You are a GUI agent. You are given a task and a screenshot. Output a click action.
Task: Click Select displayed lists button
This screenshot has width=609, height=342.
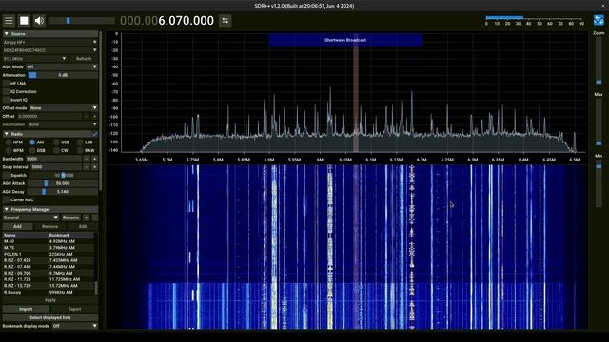click(x=50, y=317)
